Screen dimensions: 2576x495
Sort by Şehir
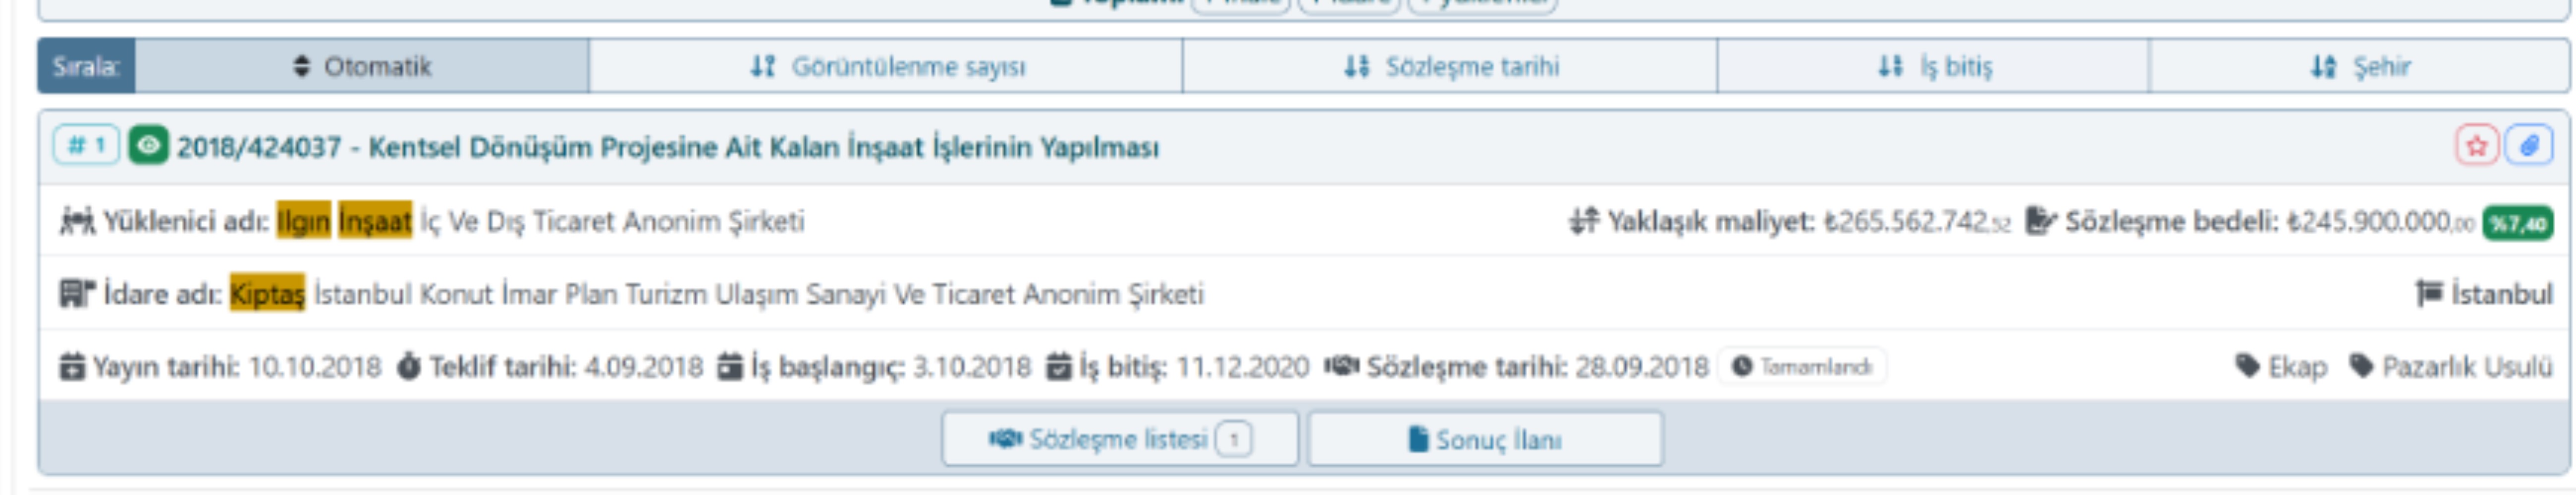[x=2359, y=66]
